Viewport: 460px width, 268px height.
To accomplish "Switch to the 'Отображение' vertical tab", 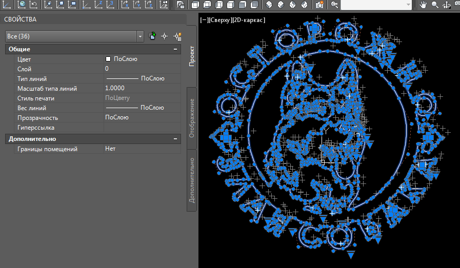I will click(x=192, y=118).
